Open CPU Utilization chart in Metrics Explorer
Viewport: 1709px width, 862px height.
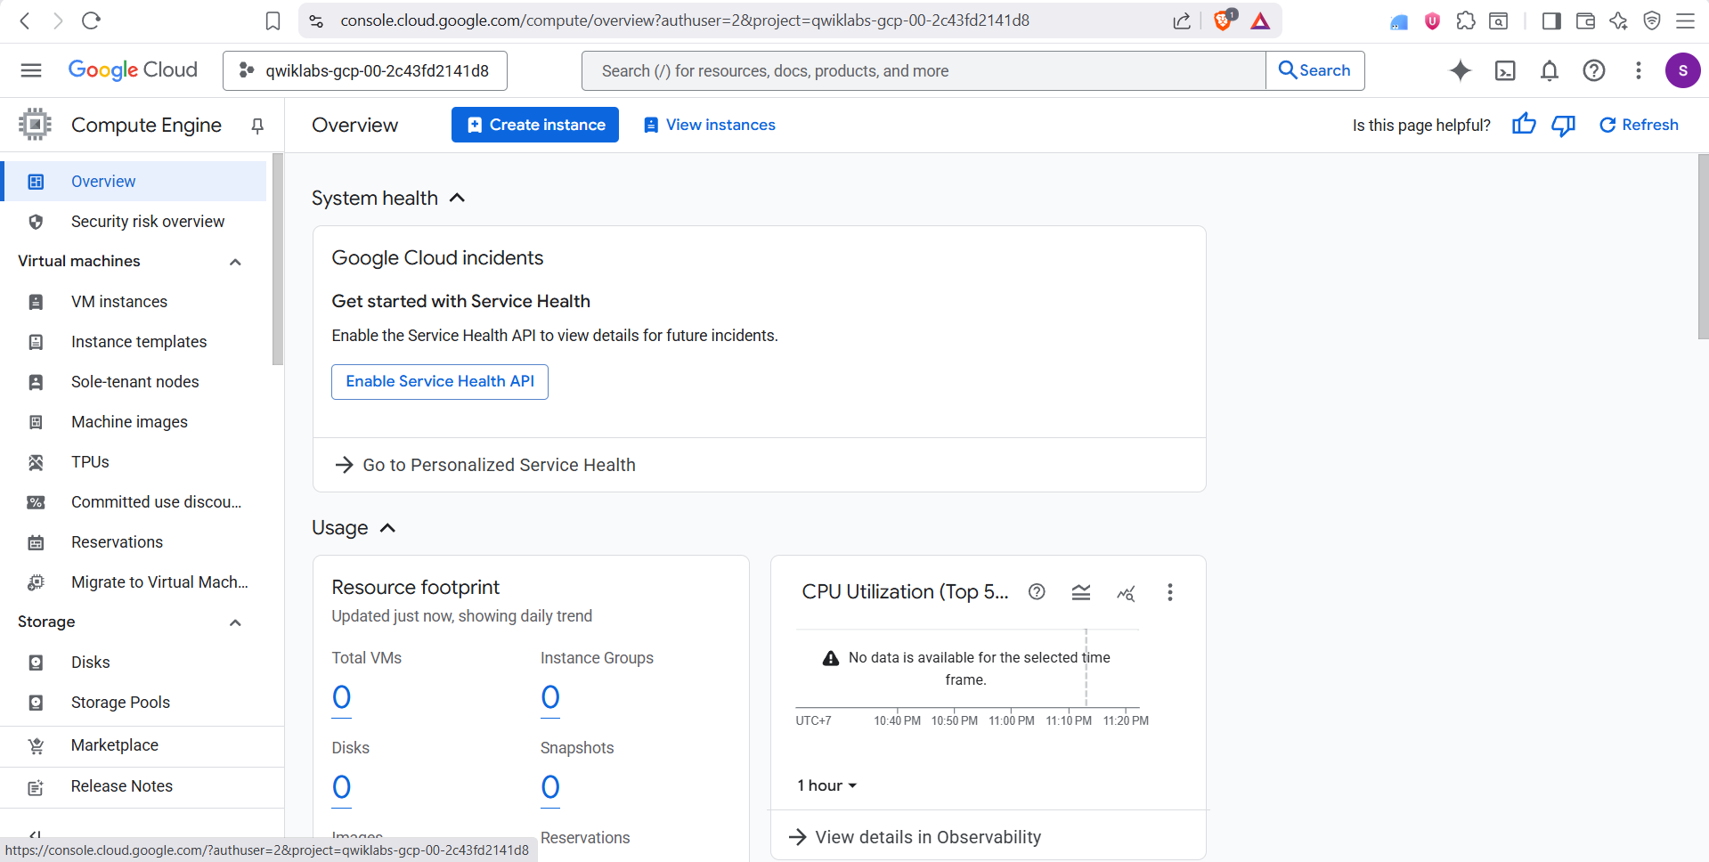point(1126,592)
